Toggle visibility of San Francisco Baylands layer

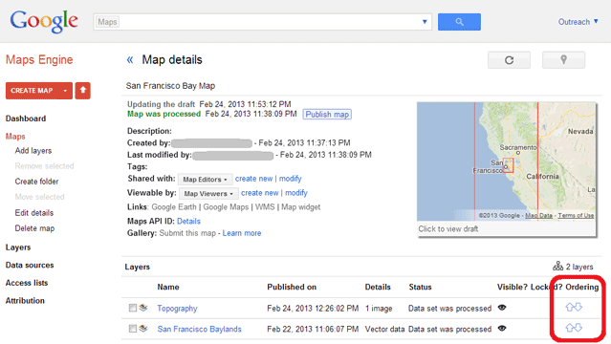pos(502,328)
